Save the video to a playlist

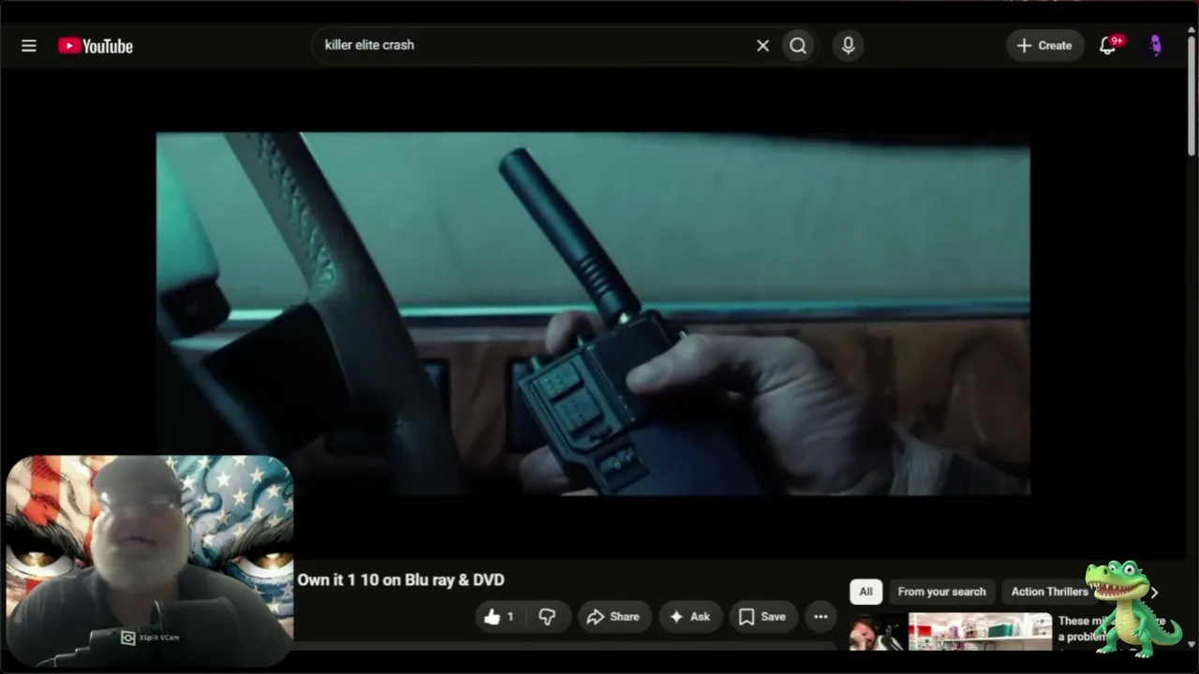pos(763,617)
